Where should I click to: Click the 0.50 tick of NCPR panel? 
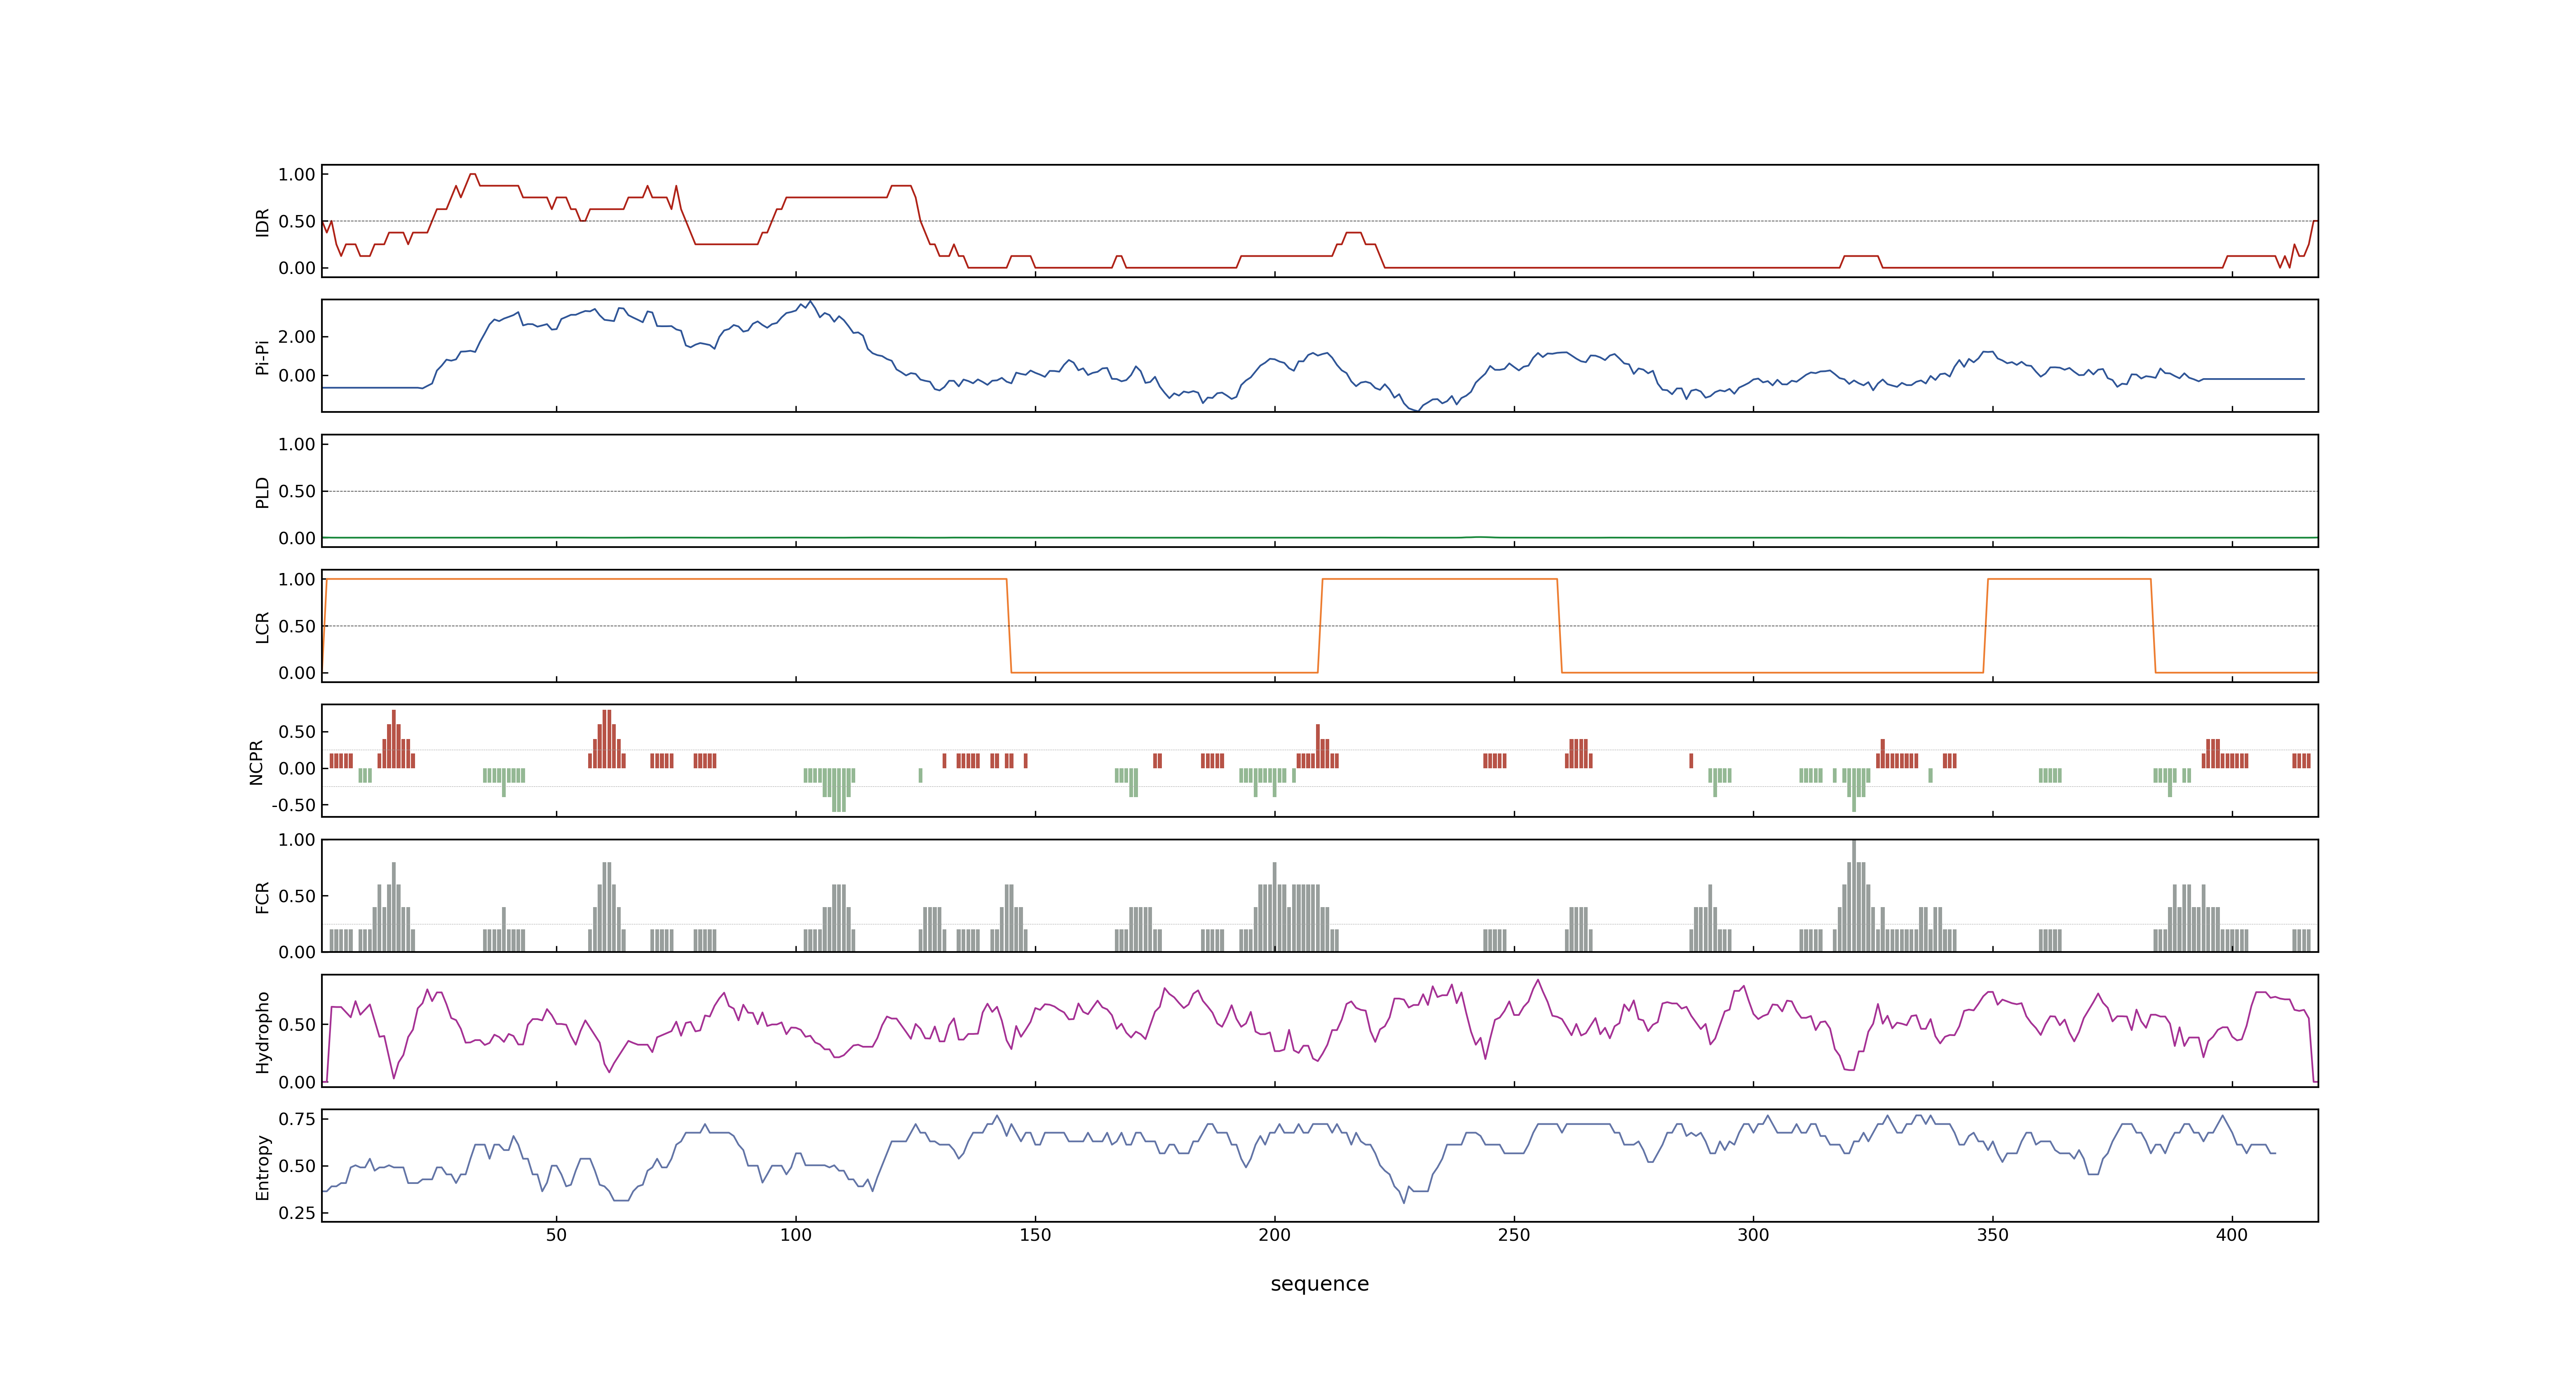tap(297, 732)
